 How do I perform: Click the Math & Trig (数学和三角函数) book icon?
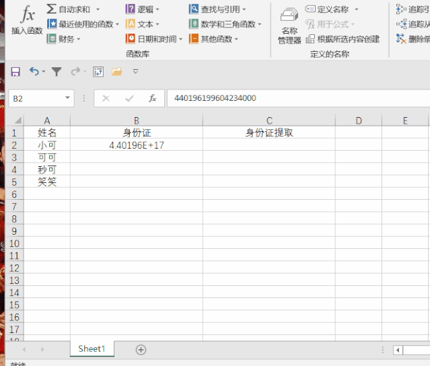point(193,24)
